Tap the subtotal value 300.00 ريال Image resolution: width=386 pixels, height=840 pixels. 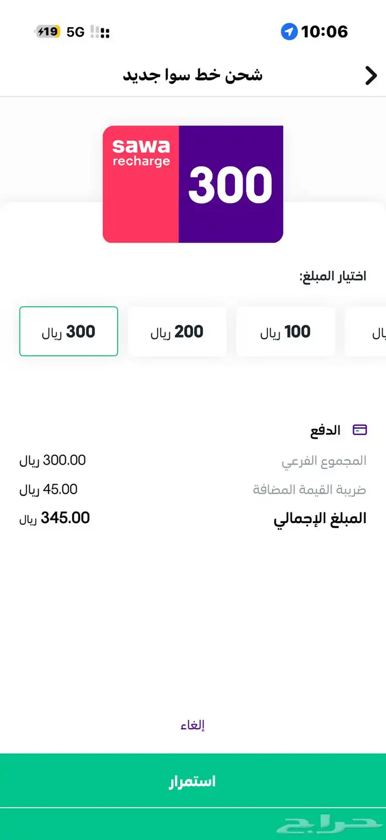point(52,460)
